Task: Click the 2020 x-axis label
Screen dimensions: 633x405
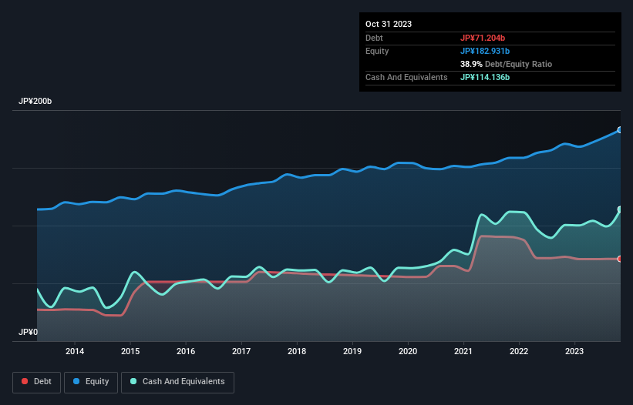Action: click(408, 353)
